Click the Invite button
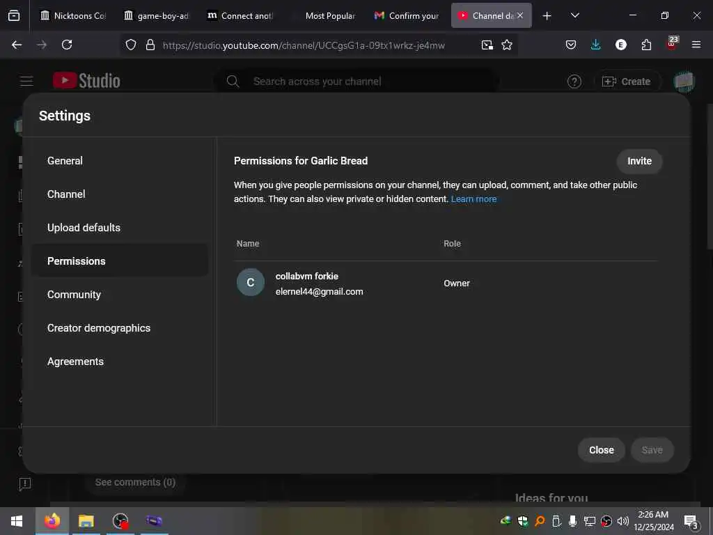The height and width of the screenshot is (535, 713). (x=639, y=161)
